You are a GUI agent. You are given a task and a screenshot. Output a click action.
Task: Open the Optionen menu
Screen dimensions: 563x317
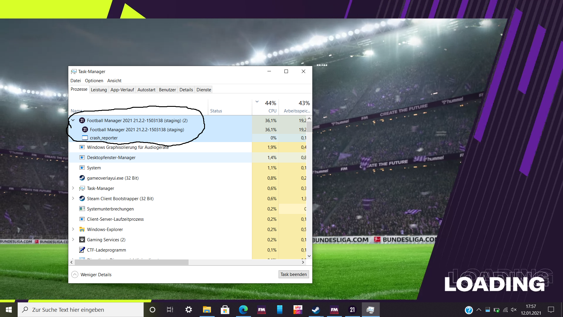94,80
